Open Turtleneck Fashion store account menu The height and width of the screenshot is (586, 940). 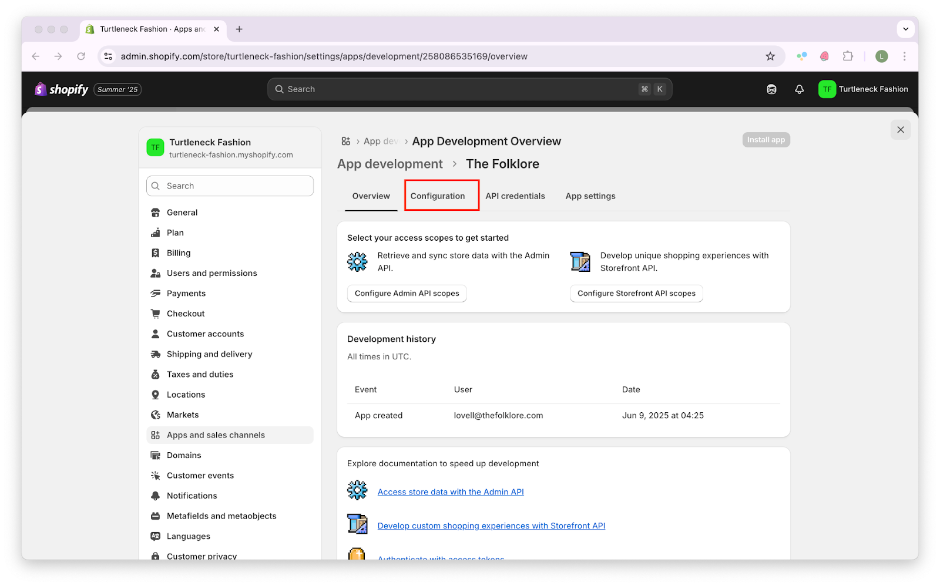click(863, 89)
